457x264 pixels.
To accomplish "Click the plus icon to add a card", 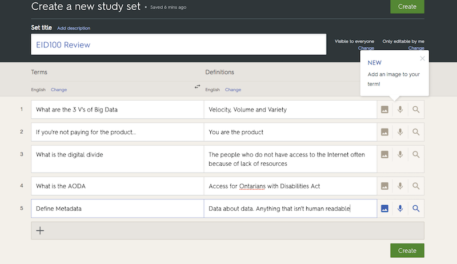I will click(40, 231).
